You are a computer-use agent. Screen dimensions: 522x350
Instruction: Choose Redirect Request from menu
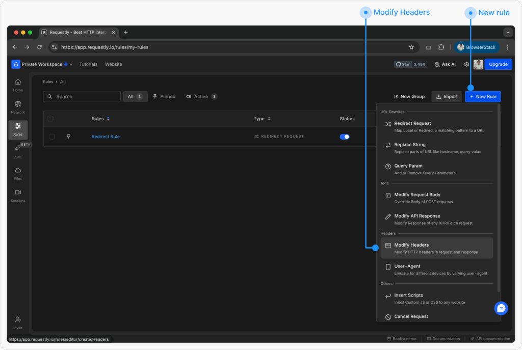point(437,126)
